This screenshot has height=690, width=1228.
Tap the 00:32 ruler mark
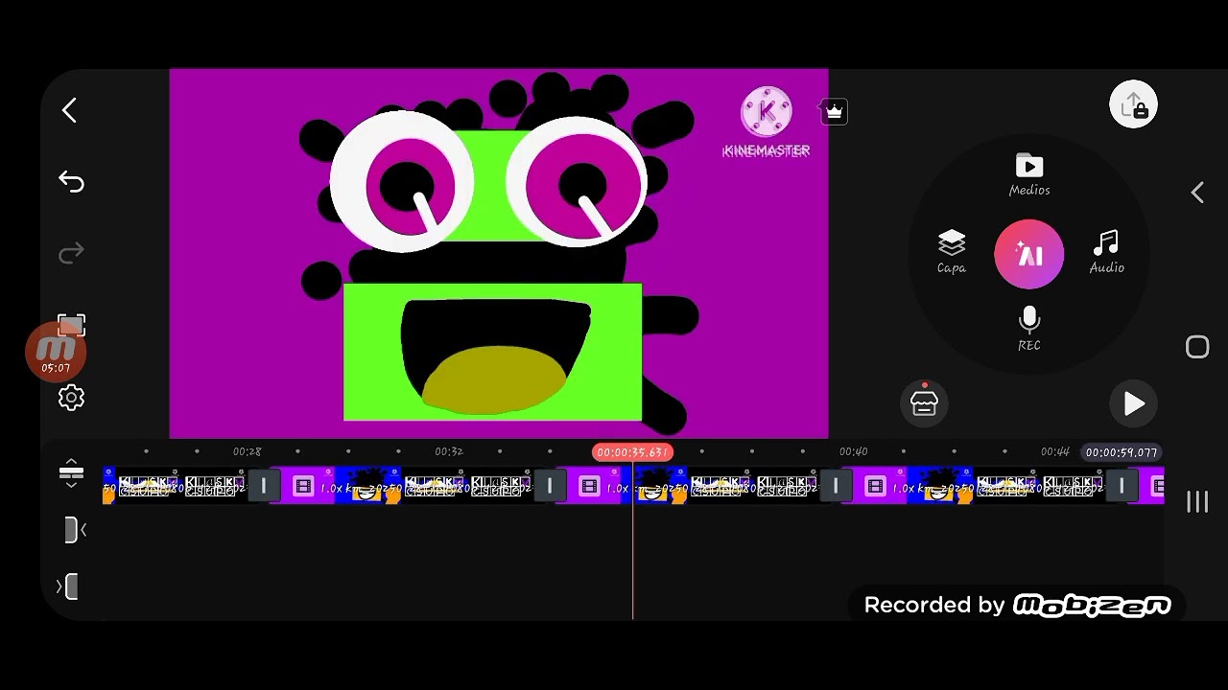point(449,451)
